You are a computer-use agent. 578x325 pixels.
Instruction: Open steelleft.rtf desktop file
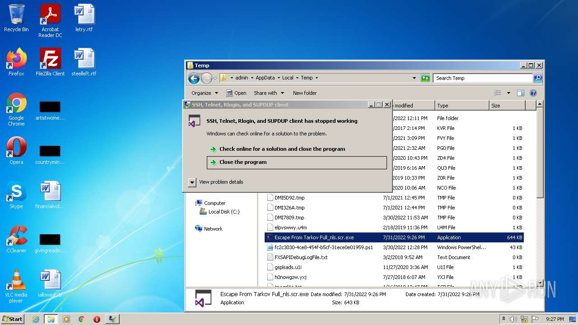coord(84,62)
